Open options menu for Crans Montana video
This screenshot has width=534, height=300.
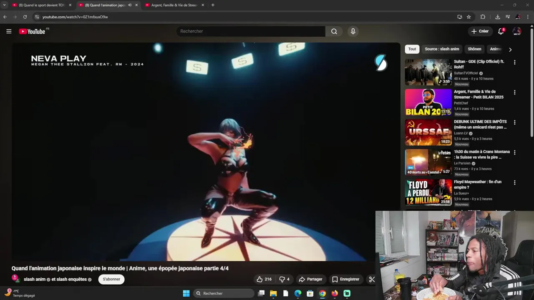tap(514, 152)
